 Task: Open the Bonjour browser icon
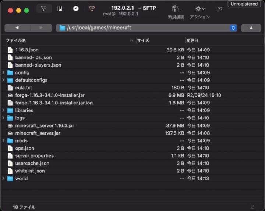tap(92, 8)
